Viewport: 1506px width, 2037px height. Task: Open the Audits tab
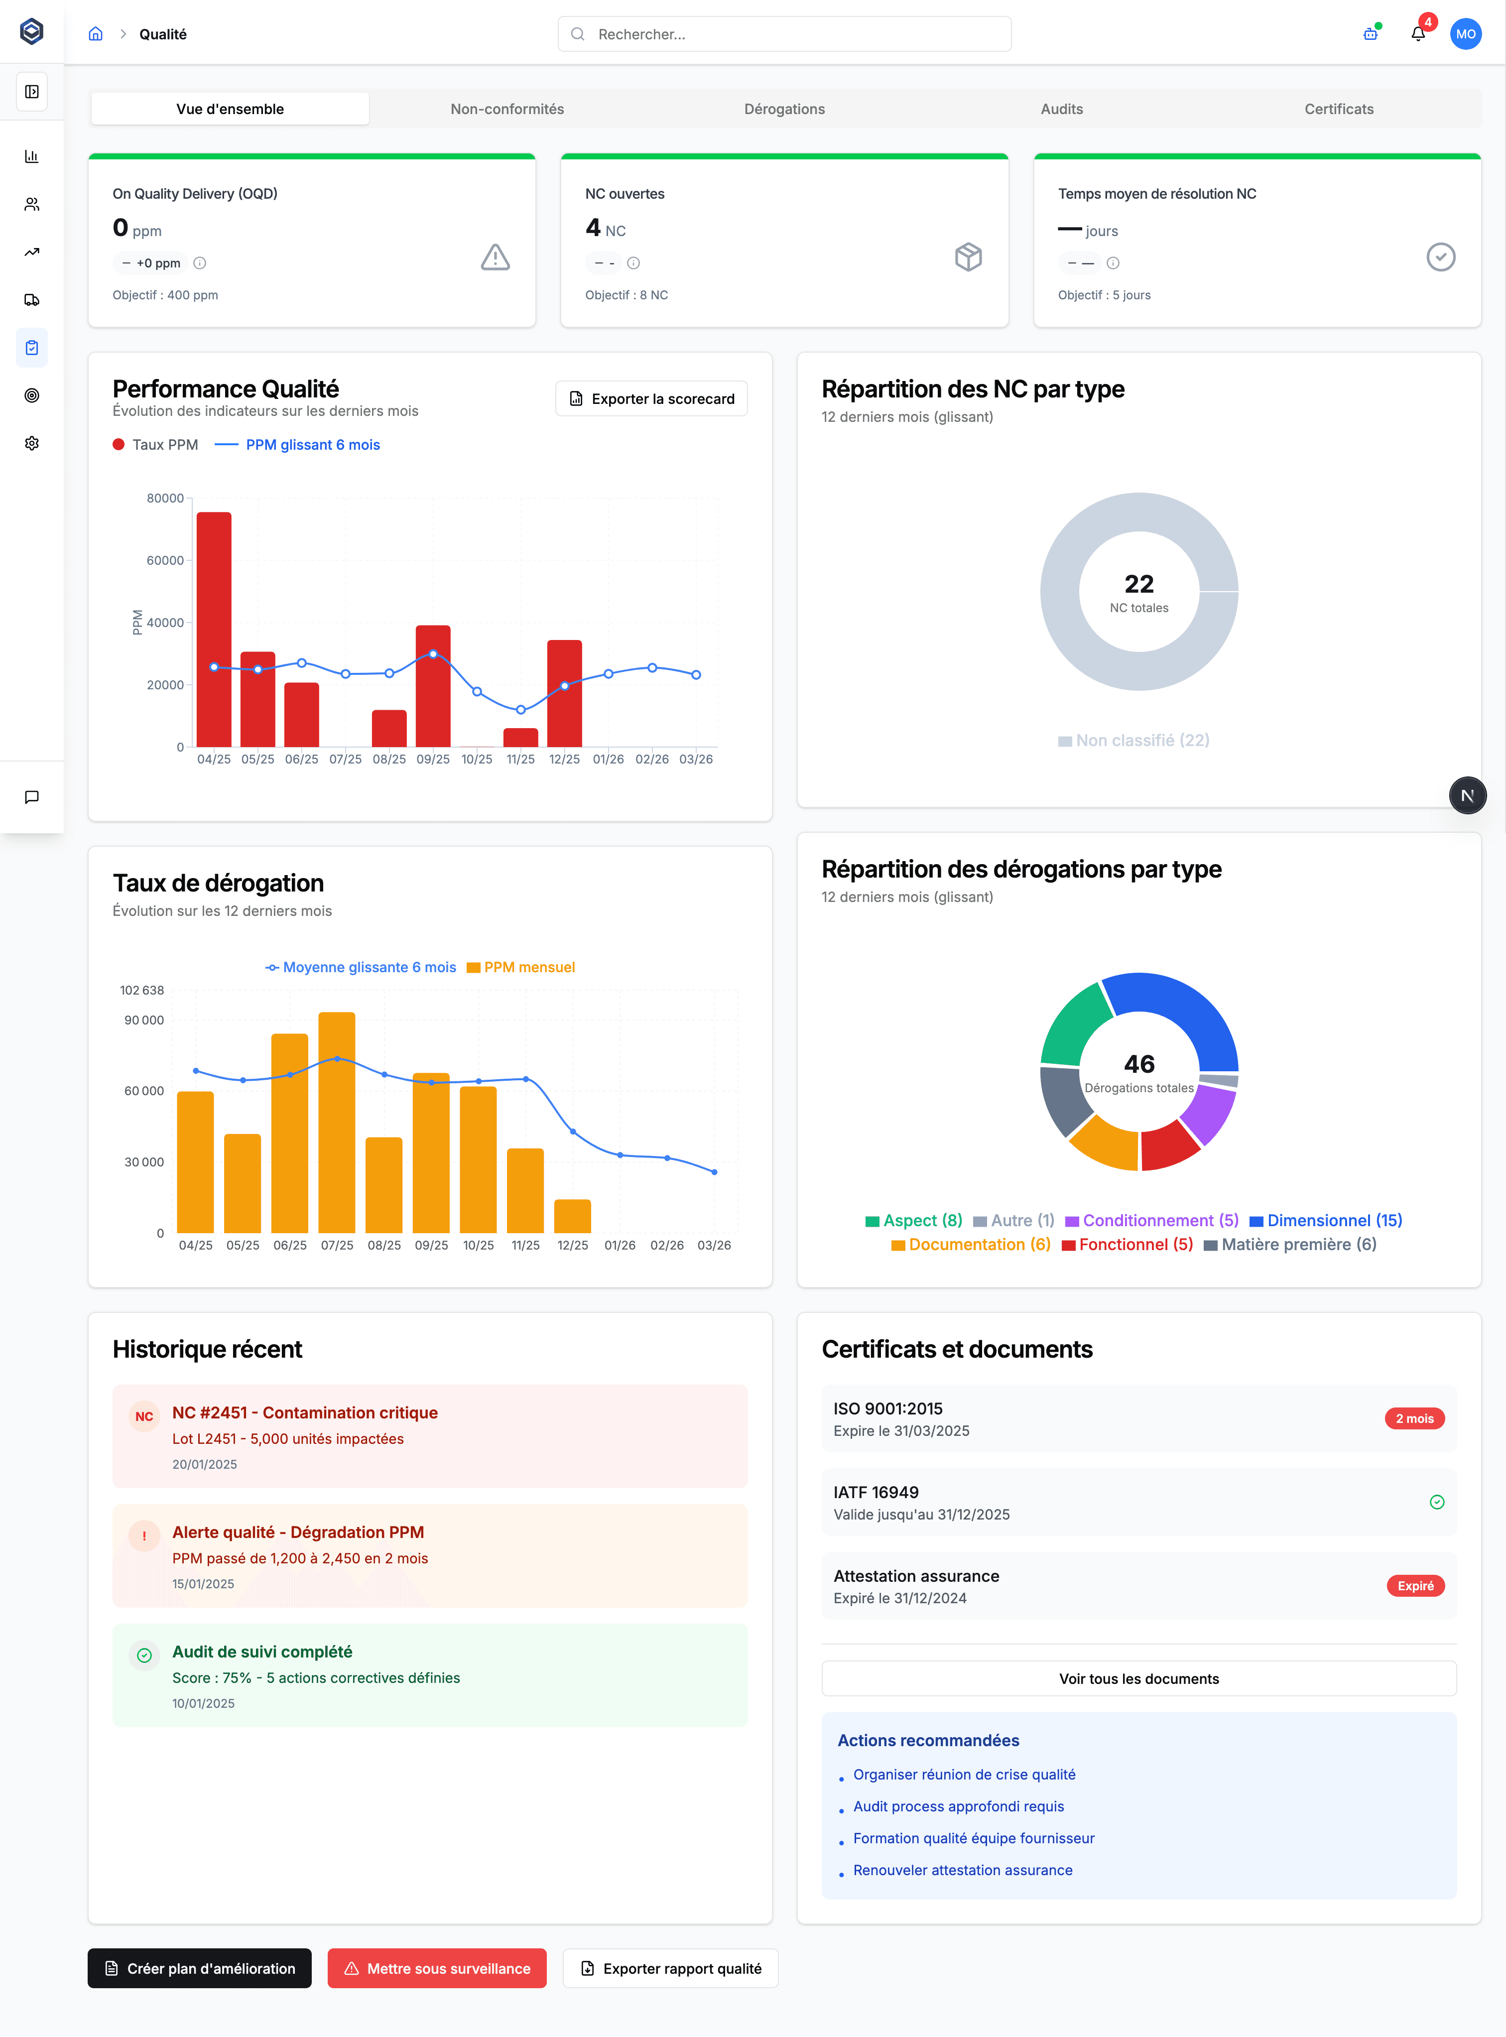[1061, 110]
